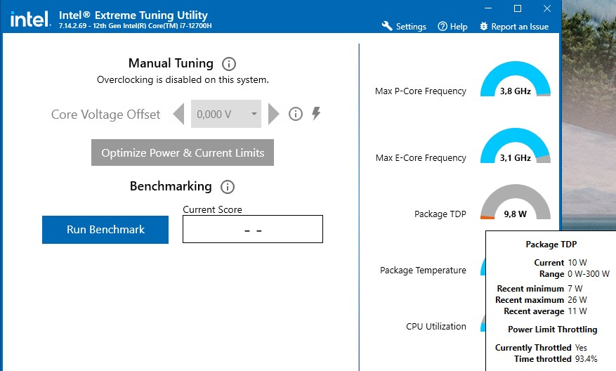Click the Current 10 W tooltip row
This screenshot has width=616, height=371.
(x=561, y=263)
